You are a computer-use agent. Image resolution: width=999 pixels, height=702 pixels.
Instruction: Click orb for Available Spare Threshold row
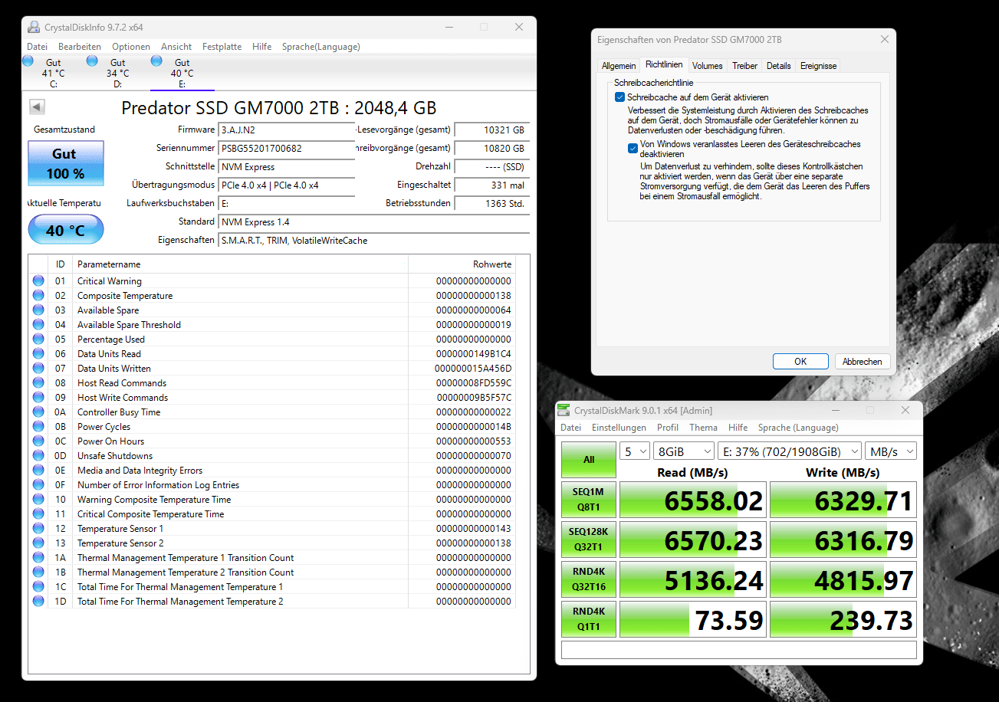pos(38,325)
